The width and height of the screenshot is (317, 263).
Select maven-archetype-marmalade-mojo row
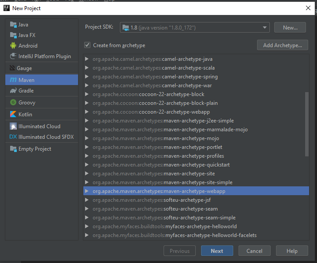coord(196,130)
